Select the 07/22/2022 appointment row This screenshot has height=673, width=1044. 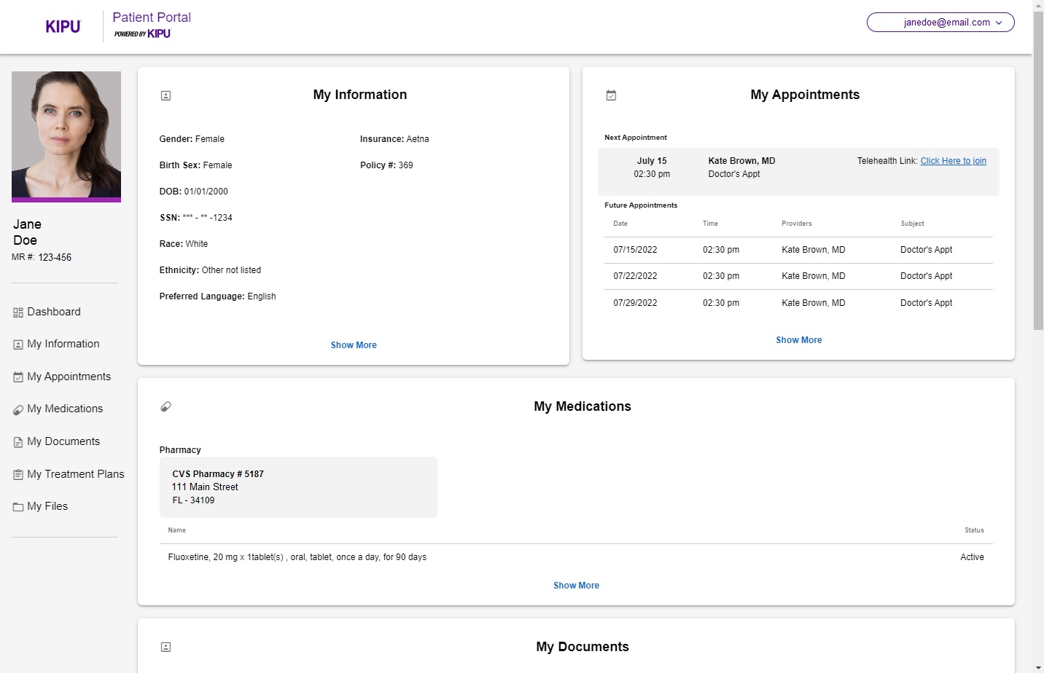pyautogui.click(x=798, y=276)
